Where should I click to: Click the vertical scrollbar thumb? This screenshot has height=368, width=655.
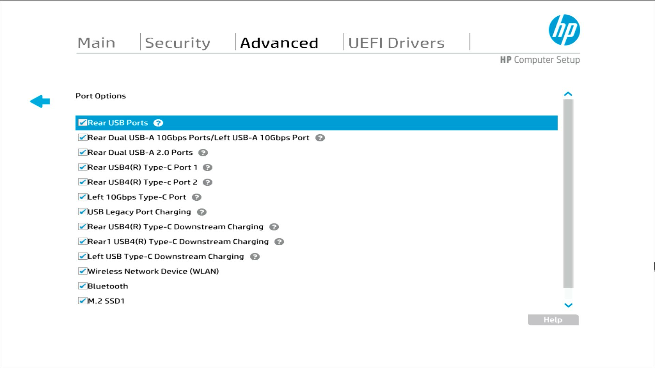(568, 194)
